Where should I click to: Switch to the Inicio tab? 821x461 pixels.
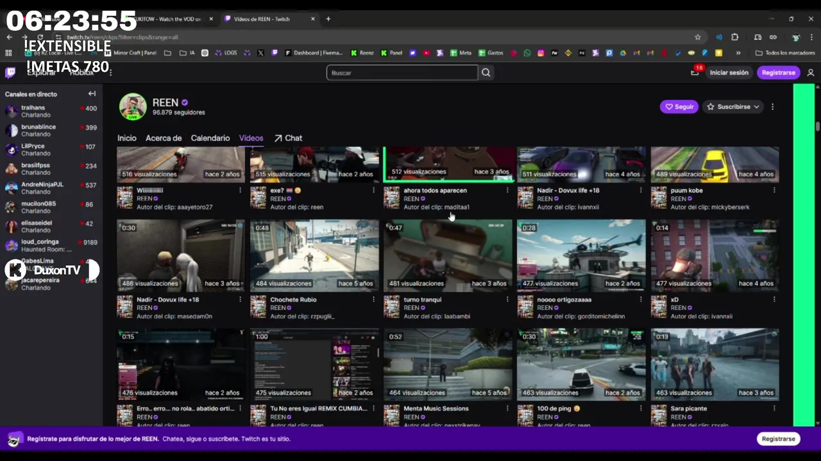[x=126, y=138]
